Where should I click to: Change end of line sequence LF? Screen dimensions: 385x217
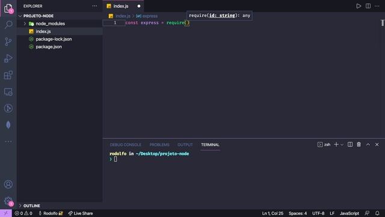coord(332,213)
